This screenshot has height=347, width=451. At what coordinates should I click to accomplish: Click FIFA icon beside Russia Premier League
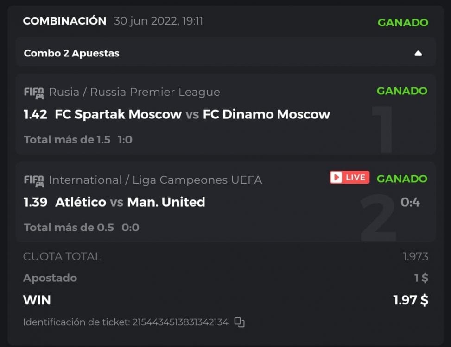pos(34,92)
